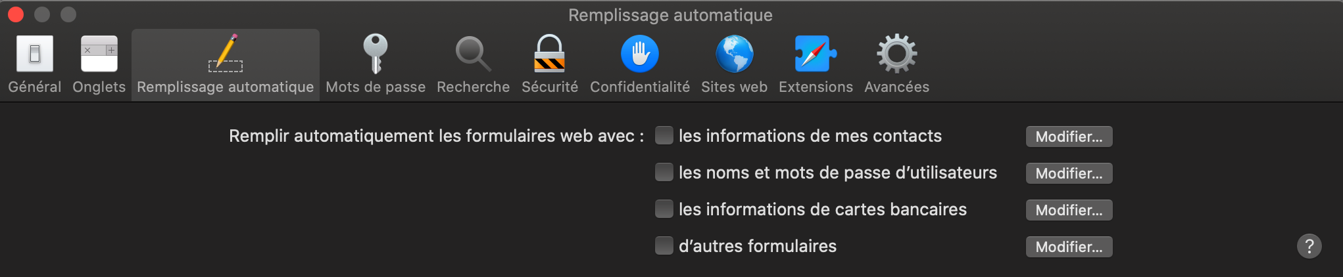Toggle user names and passwords autofill checkbox
The width and height of the screenshot is (1343, 277).
[x=664, y=172]
